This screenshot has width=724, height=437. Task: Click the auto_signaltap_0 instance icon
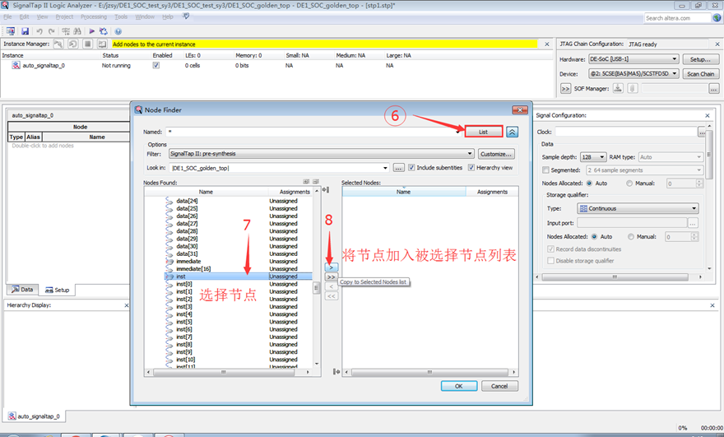click(16, 65)
